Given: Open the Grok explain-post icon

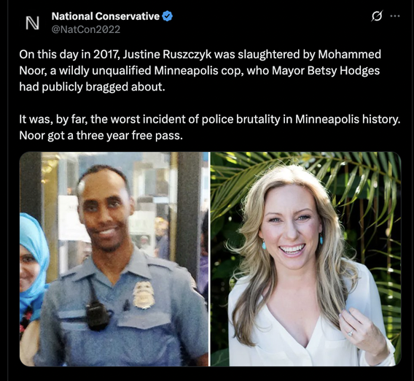Looking at the screenshot, I should [377, 16].
